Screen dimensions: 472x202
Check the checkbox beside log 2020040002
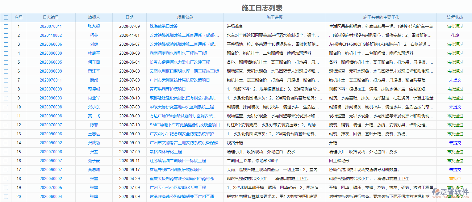coord(6,179)
